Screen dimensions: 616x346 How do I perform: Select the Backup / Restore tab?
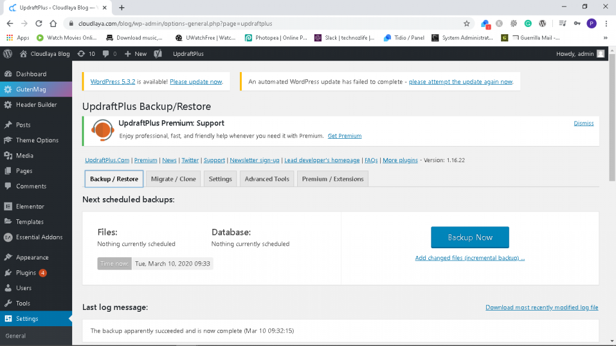(x=114, y=179)
